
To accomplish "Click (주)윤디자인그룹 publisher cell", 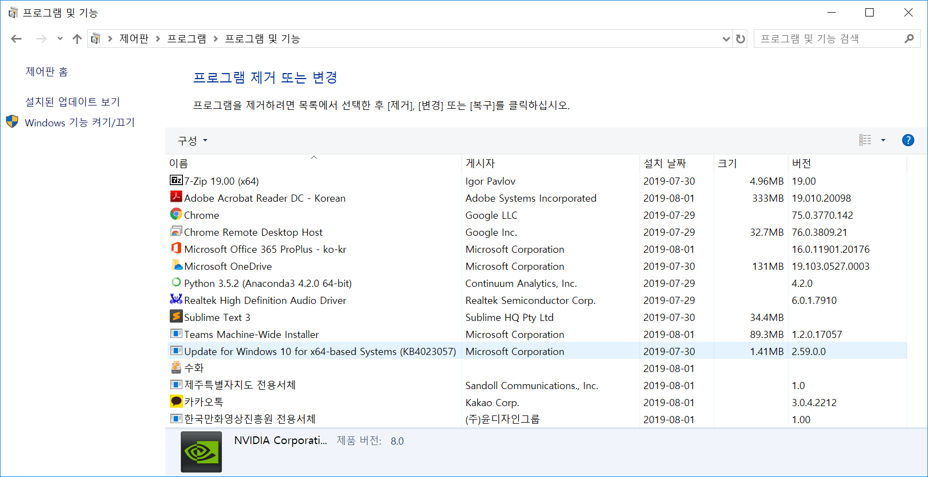I will click(502, 419).
